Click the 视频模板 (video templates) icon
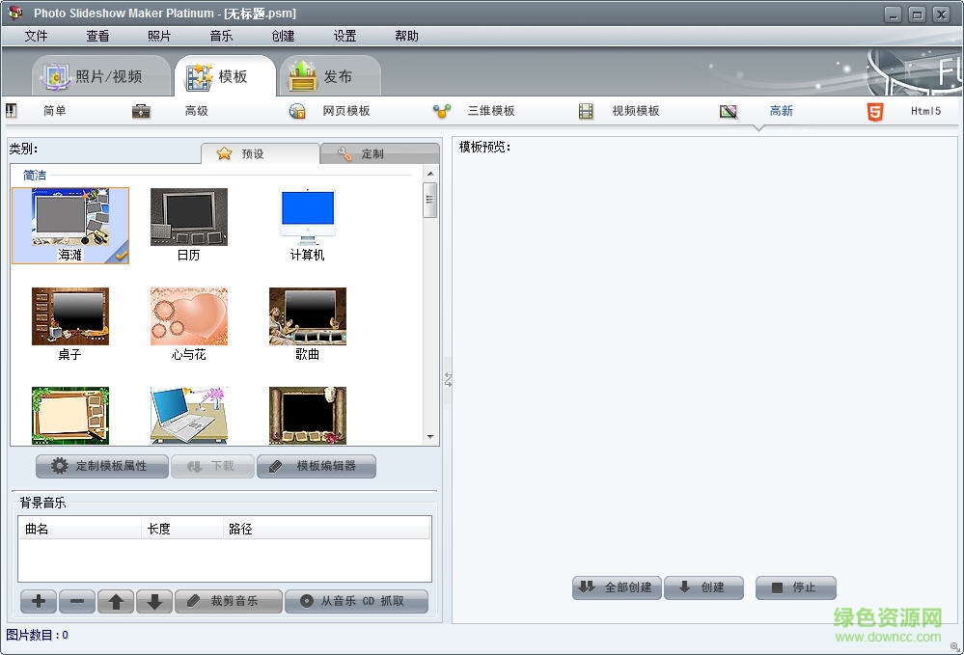The height and width of the screenshot is (655, 964). 587,111
